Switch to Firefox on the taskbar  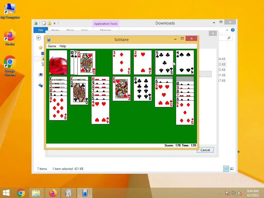[53, 193]
